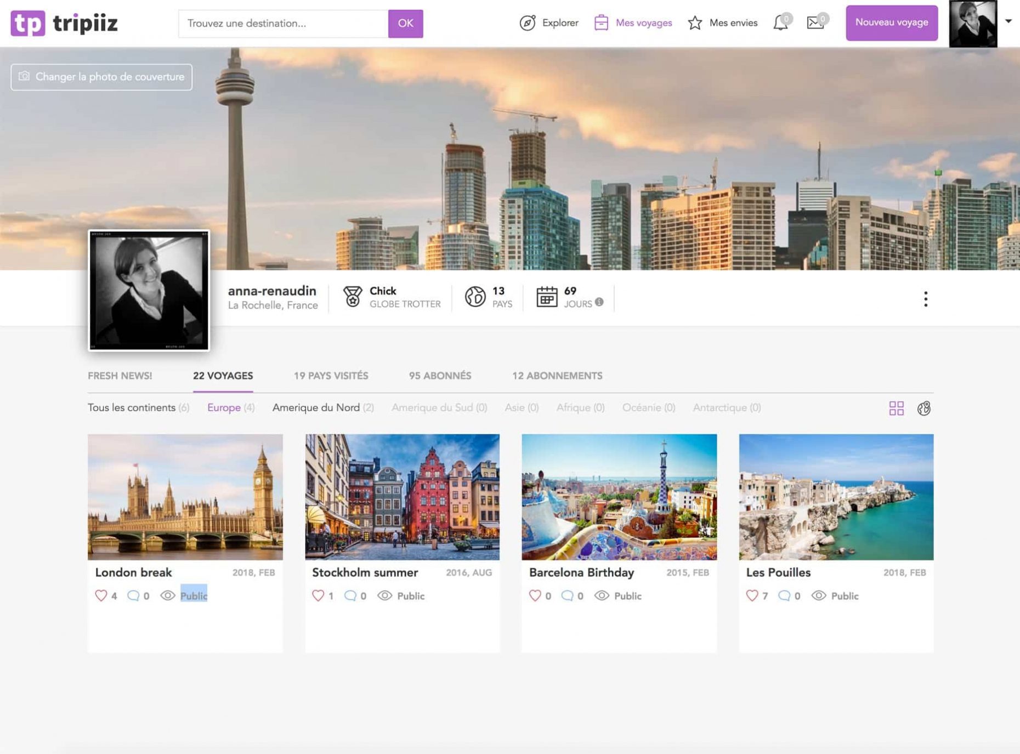This screenshot has width=1020, height=754.
Task: Click the calendar icon beside 69 Jours
Action: coord(547,297)
